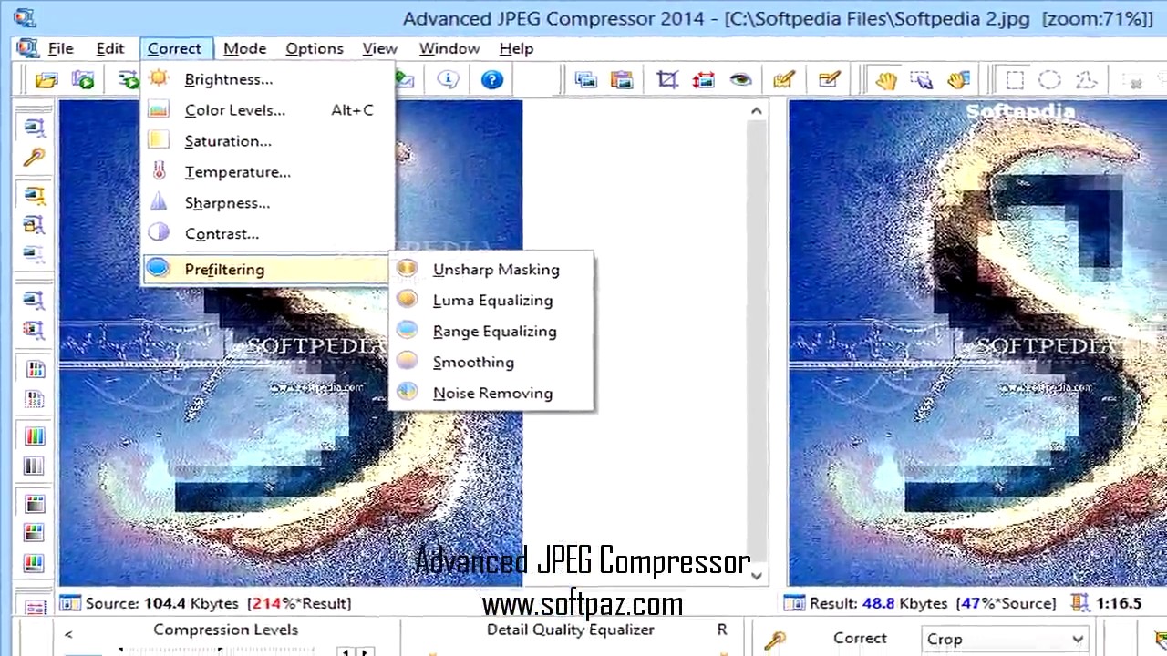Choose Color Levels... menu entry
Viewport: 1167px width, 656px height.
pos(268,110)
